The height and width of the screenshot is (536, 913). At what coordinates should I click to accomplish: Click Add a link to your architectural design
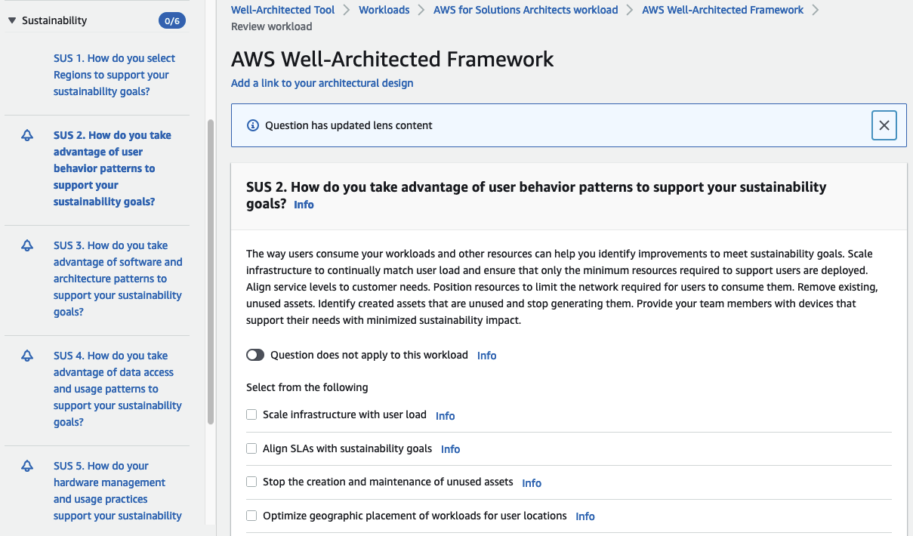[x=322, y=83]
